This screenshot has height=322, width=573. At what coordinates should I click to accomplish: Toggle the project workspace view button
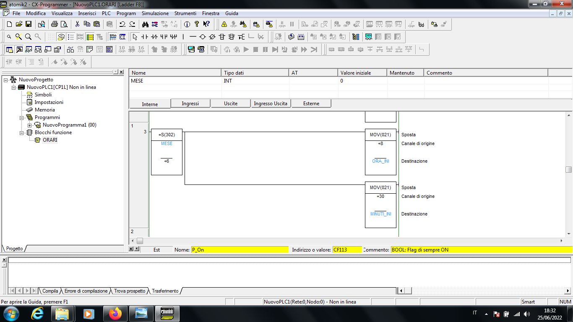(9, 49)
